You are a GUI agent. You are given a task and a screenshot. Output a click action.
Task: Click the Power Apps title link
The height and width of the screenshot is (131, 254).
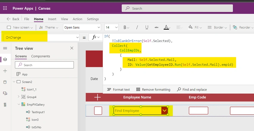(23, 8)
